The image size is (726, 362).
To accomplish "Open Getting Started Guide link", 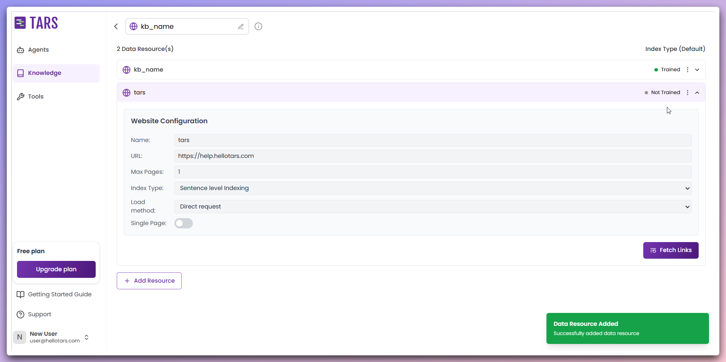I will click(55, 294).
